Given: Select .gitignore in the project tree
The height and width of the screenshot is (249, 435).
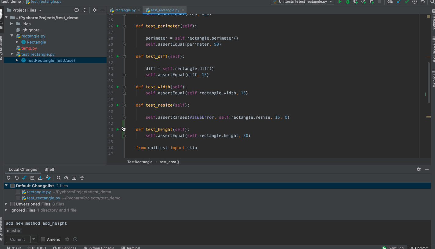Looking at the screenshot, I should (x=30, y=30).
